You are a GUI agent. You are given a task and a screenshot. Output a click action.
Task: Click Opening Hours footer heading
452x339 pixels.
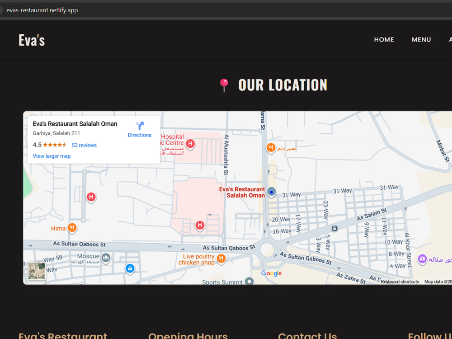coord(188,335)
